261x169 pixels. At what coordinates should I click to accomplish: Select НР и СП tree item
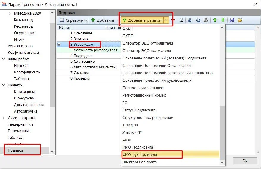(21, 66)
